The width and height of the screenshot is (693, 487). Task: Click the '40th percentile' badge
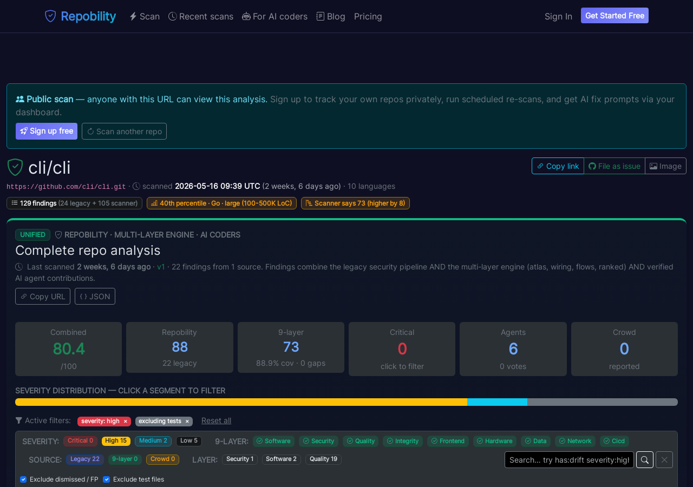click(x=221, y=203)
